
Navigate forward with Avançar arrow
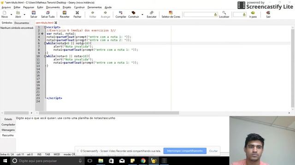pos(106,14)
